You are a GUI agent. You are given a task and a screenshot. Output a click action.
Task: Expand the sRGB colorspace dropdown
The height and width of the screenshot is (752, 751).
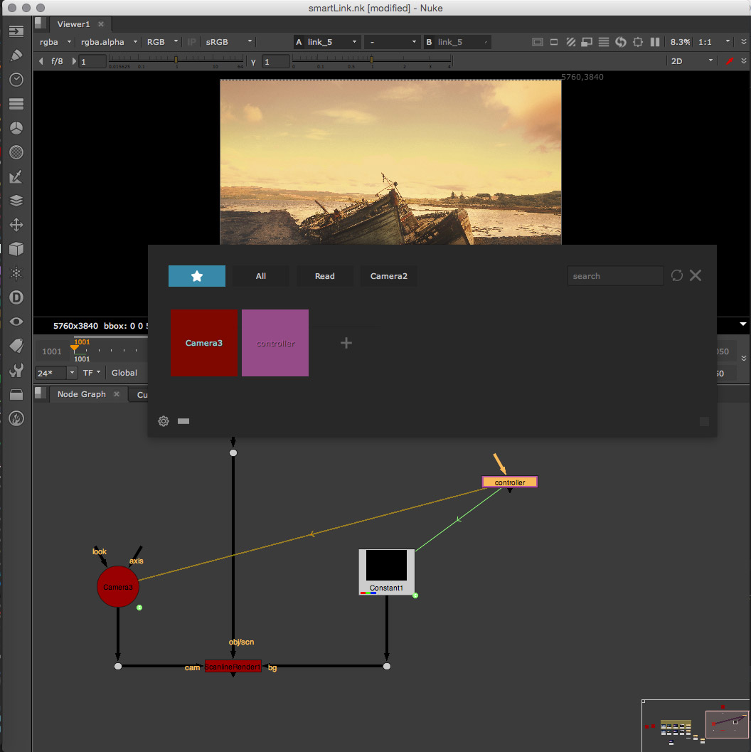click(x=229, y=42)
